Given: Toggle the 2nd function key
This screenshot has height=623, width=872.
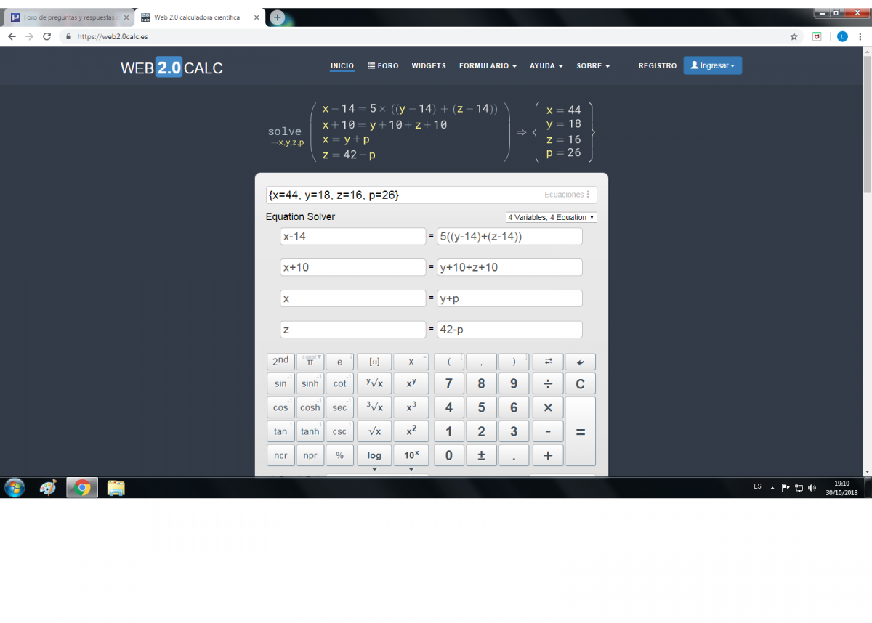Looking at the screenshot, I should point(280,362).
